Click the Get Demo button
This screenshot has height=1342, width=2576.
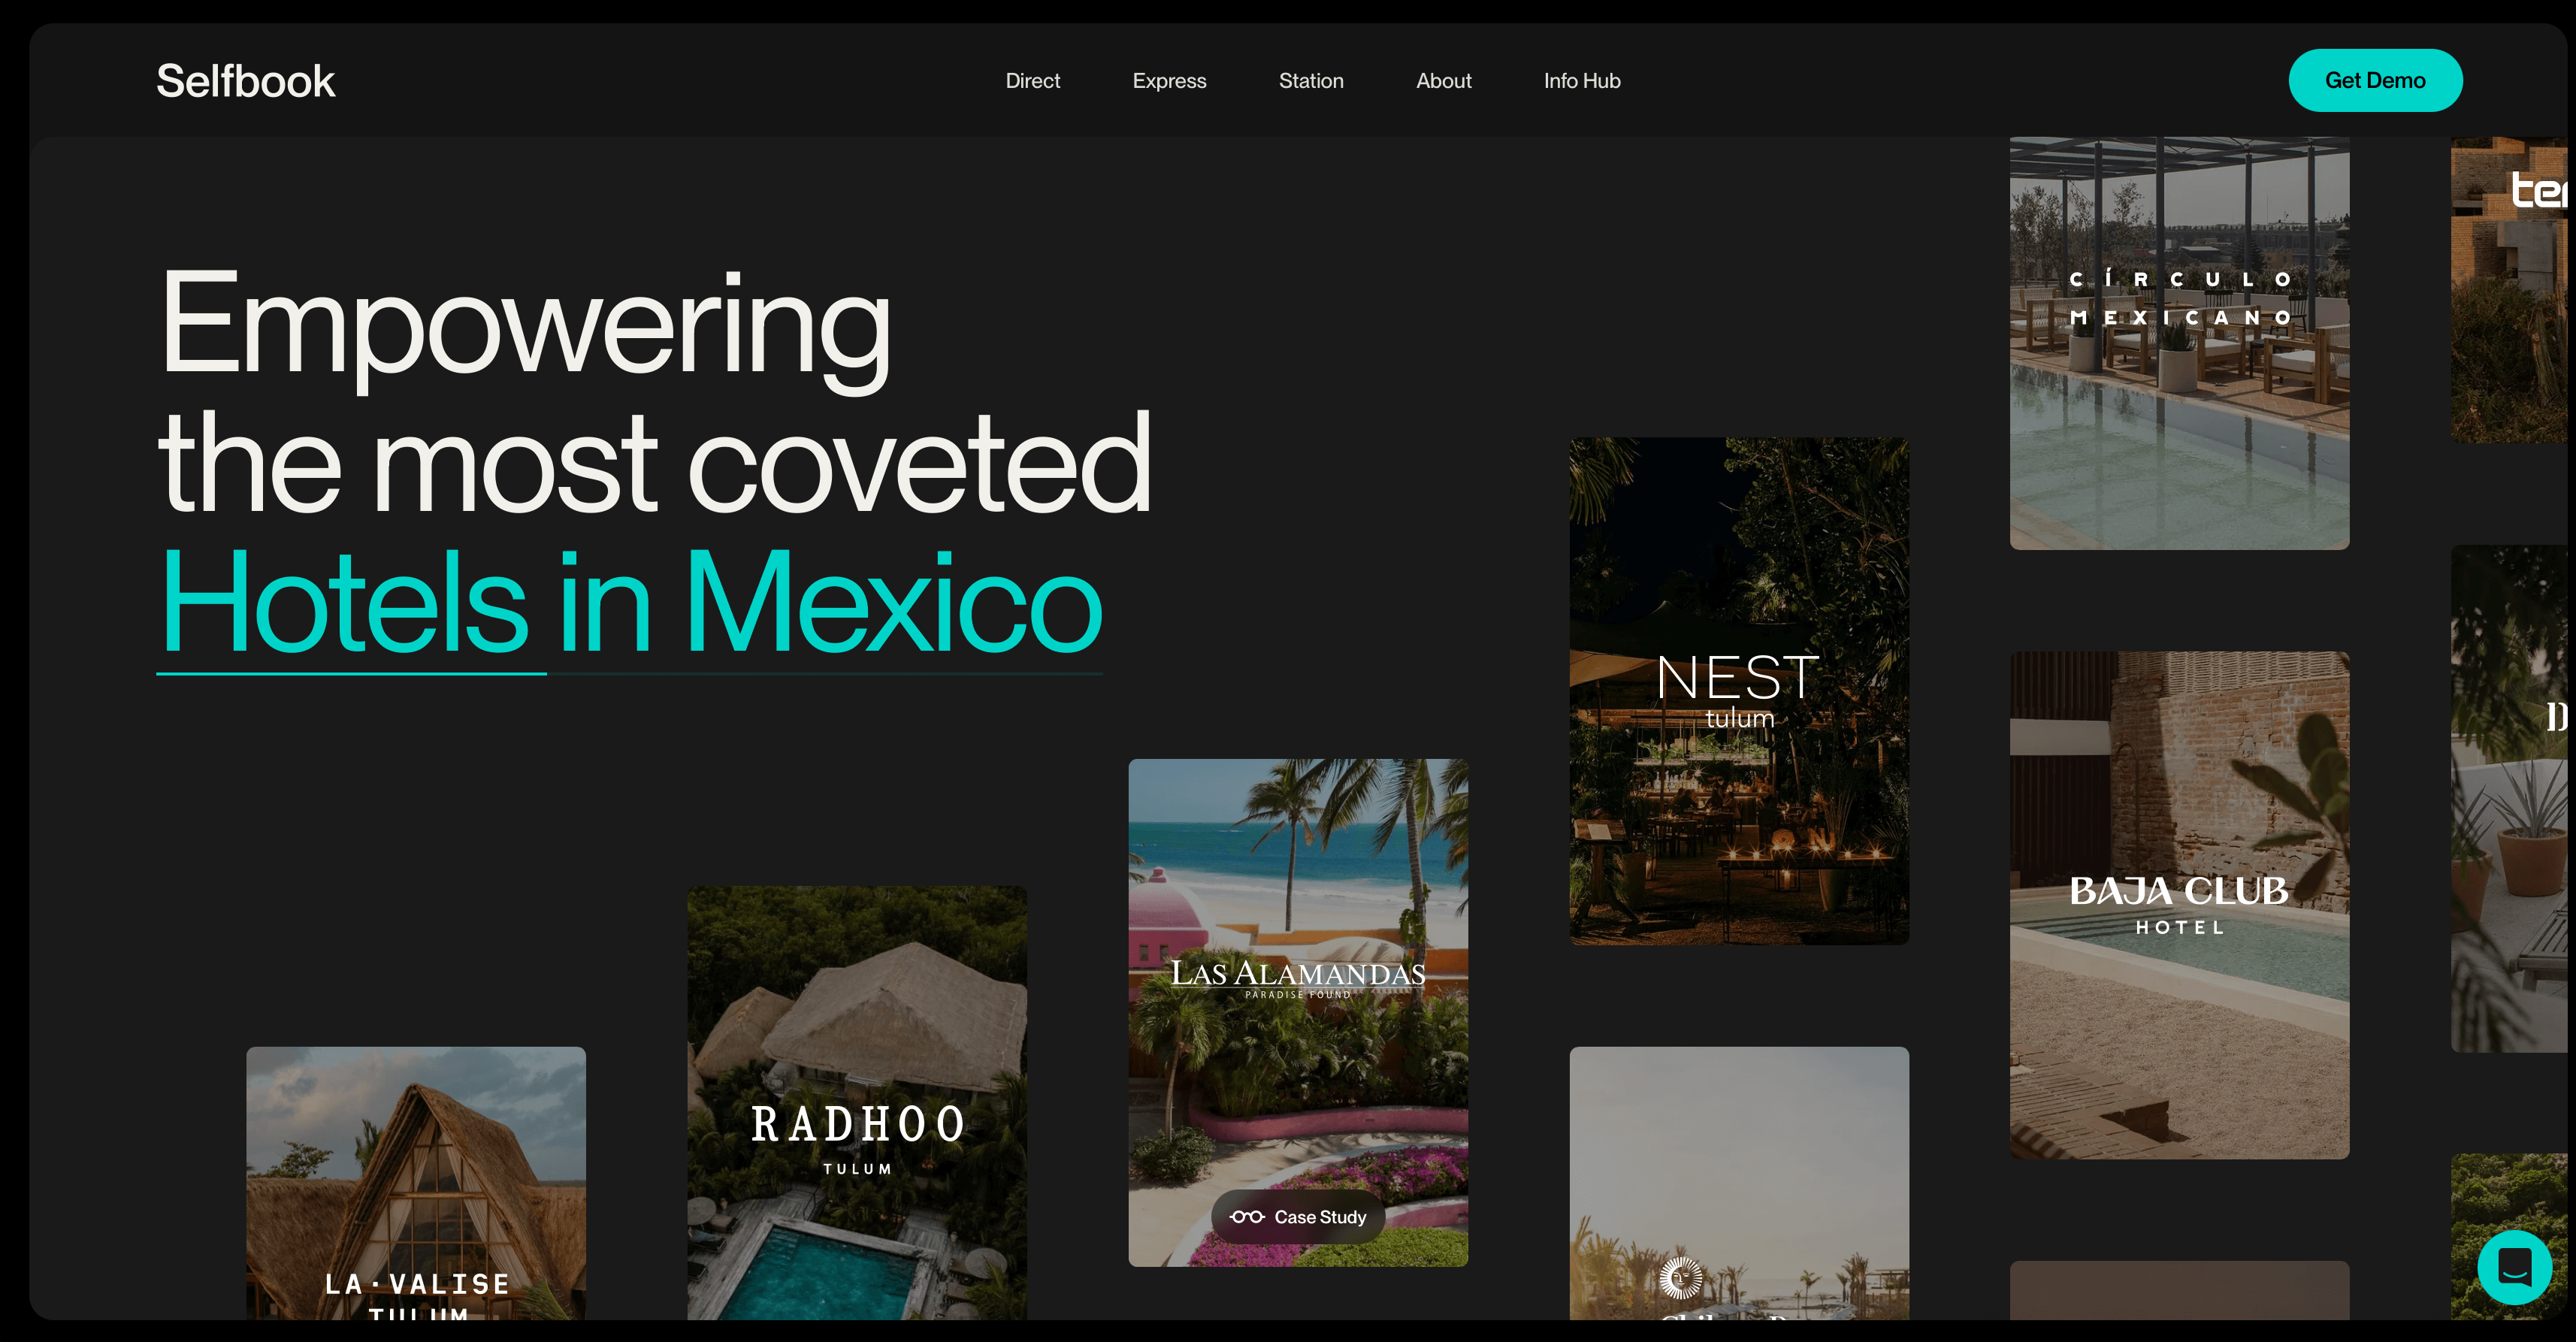coord(2375,80)
